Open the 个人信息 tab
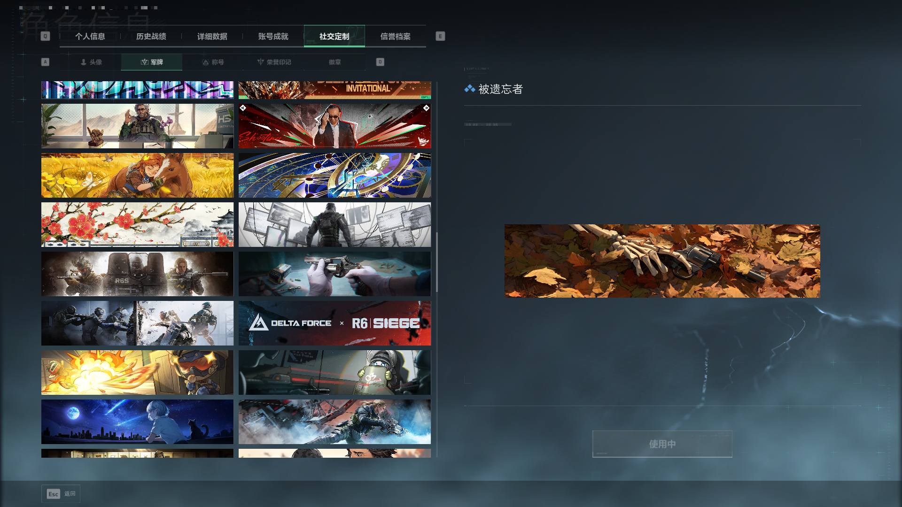This screenshot has height=507, width=902. coord(90,36)
